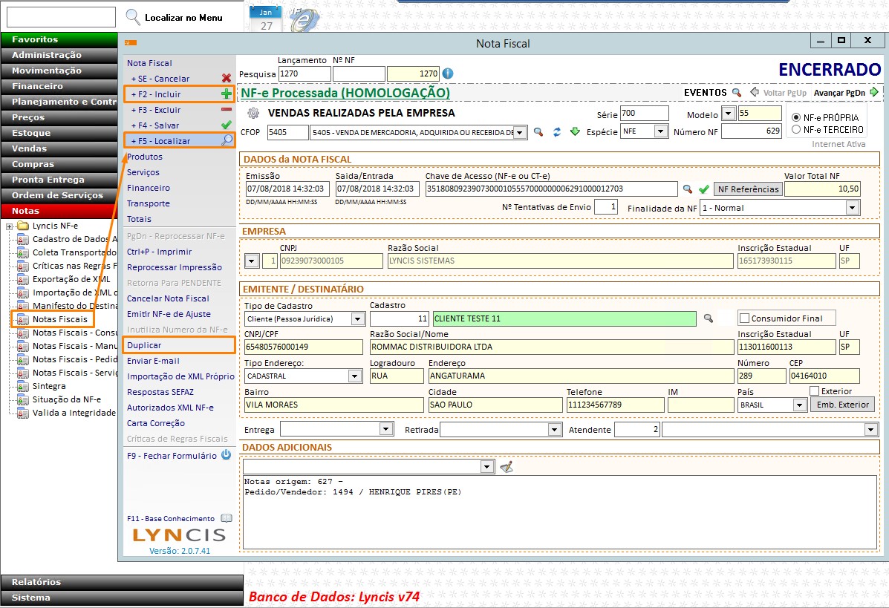
Task: Click the Duplicar link
Action: (x=144, y=345)
